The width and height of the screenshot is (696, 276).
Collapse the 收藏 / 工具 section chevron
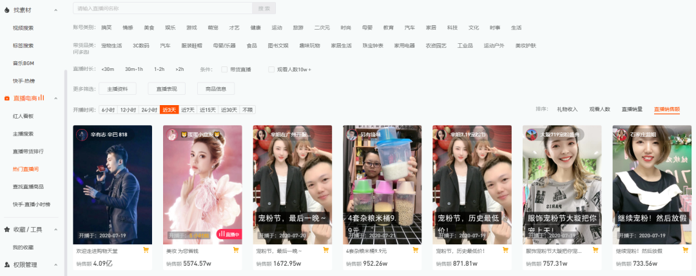click(55, 230)
